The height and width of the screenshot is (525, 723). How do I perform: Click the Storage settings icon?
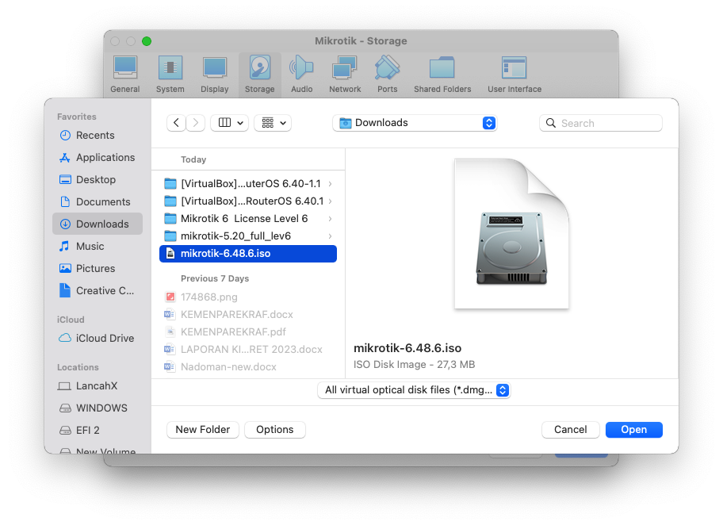coord(259,69)
